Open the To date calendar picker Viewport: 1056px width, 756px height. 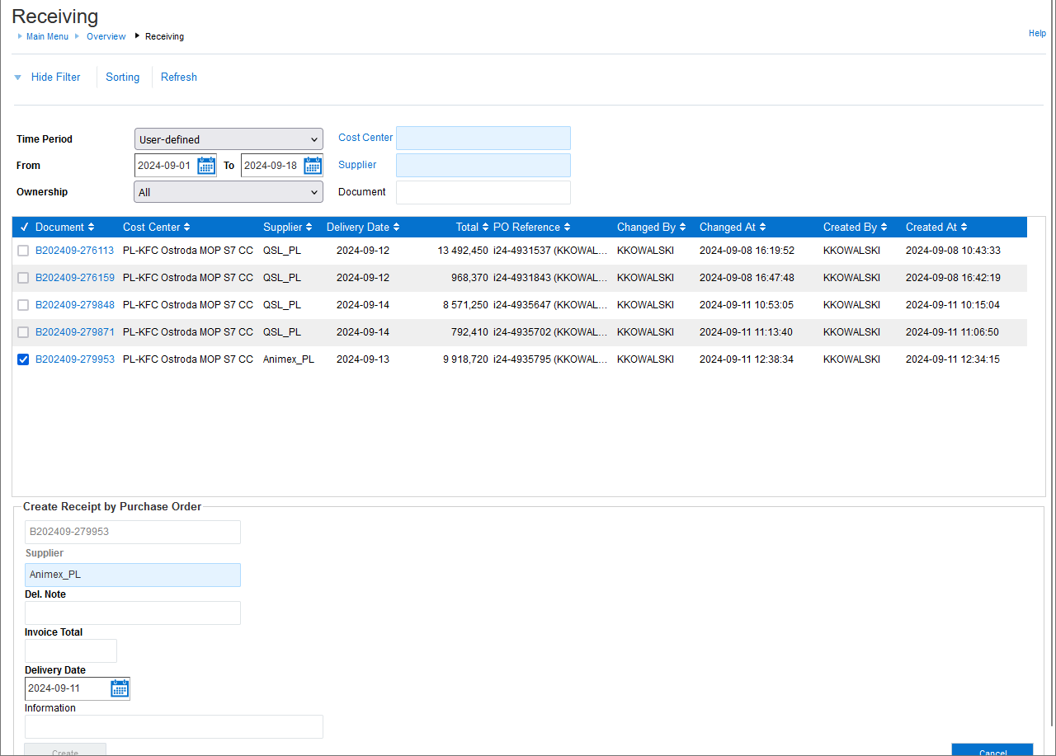tap(313, 166)
